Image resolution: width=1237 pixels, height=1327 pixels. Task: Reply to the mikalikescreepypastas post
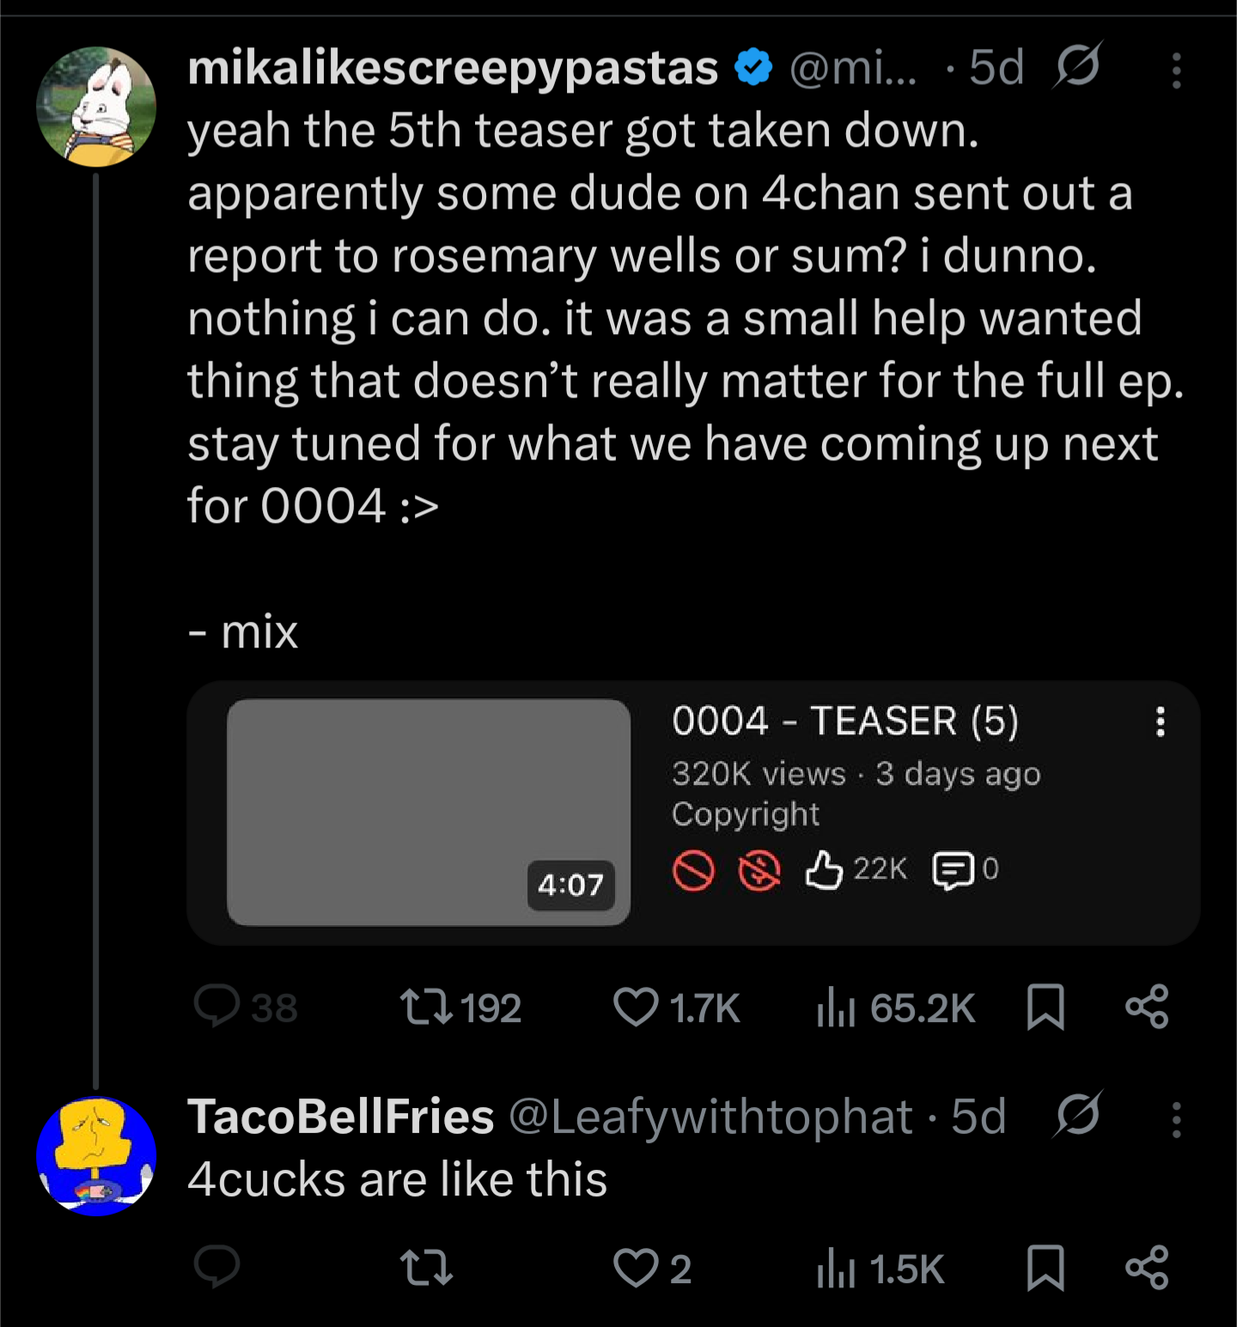coord(216,1007)
